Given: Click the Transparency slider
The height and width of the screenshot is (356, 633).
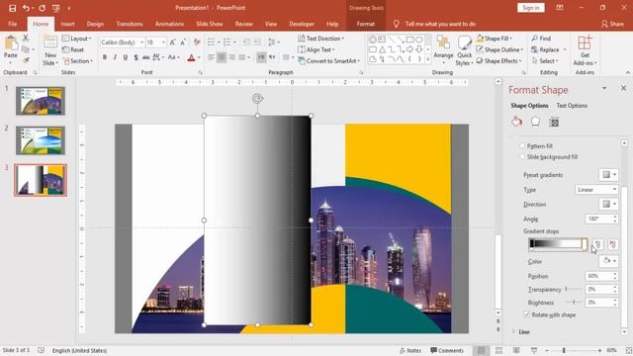Looking at the screenshot, I should [574, 289].
